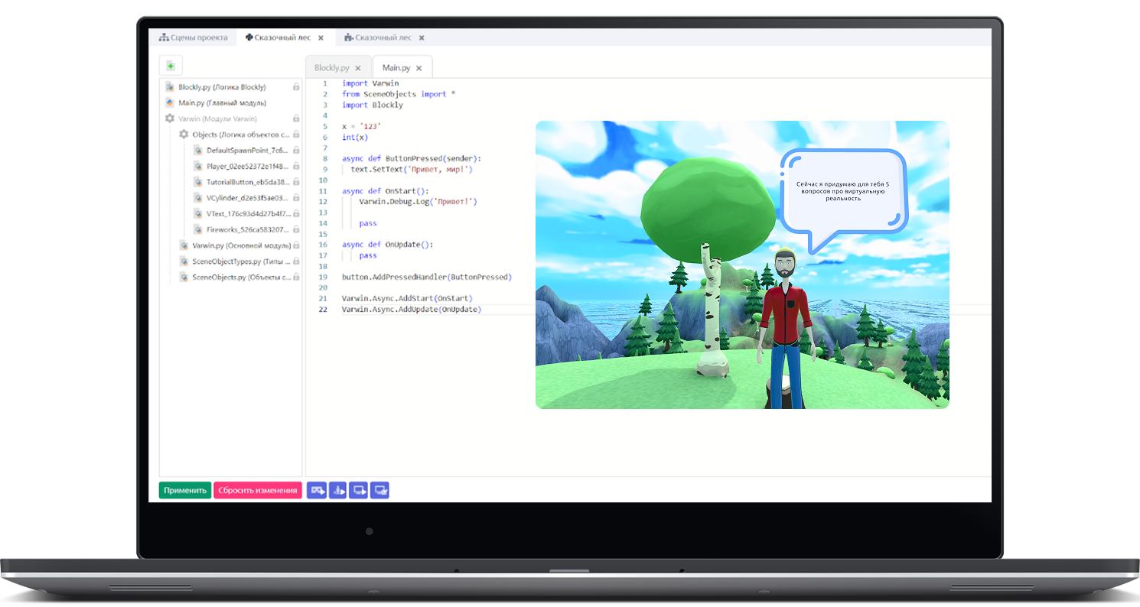Collapse the Varwin (Модули Varwin) node
This screenshot has height=607, width=1140.
click(x=217, y=118)
